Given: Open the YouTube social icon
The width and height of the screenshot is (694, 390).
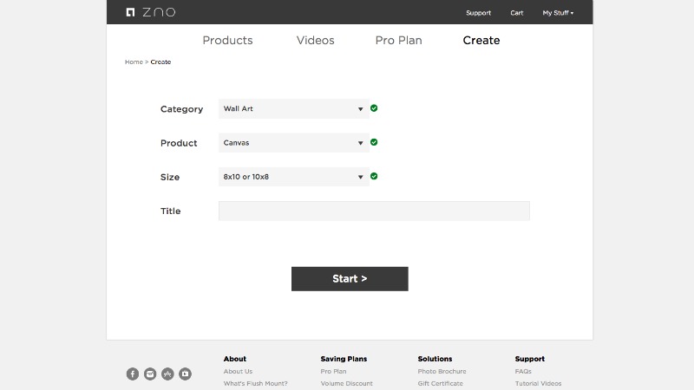Looking at the screenshot, I should [185, 374].
